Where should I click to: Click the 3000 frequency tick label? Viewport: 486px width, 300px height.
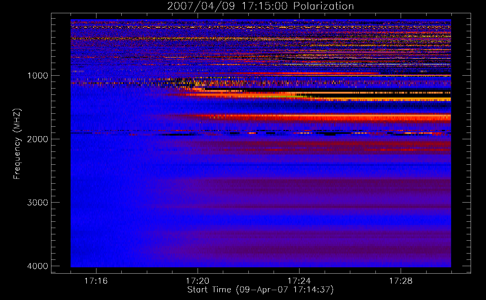38,202
